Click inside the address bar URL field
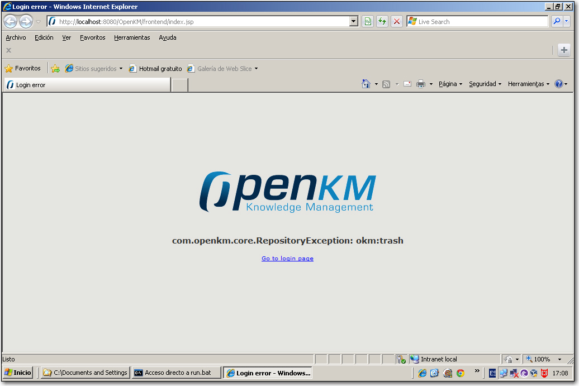This screenshot has width=579, height=386. pos(196,21)
